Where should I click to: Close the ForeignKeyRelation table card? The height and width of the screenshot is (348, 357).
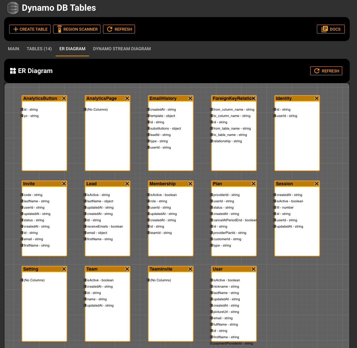click(253, 98)
